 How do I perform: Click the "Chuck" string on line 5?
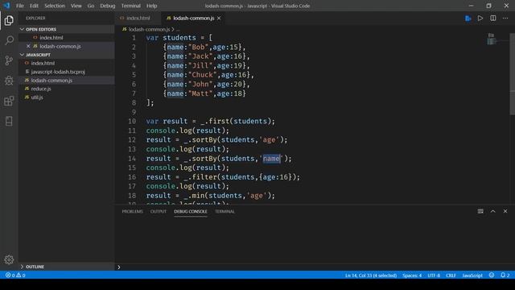point(202,75)
